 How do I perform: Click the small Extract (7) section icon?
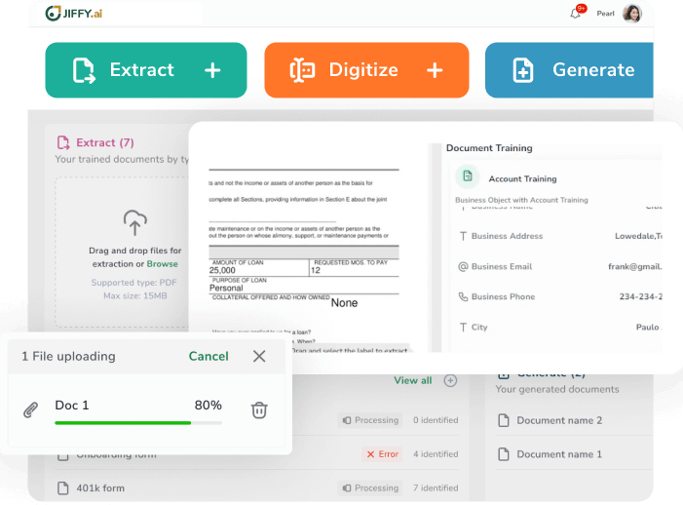63,142
